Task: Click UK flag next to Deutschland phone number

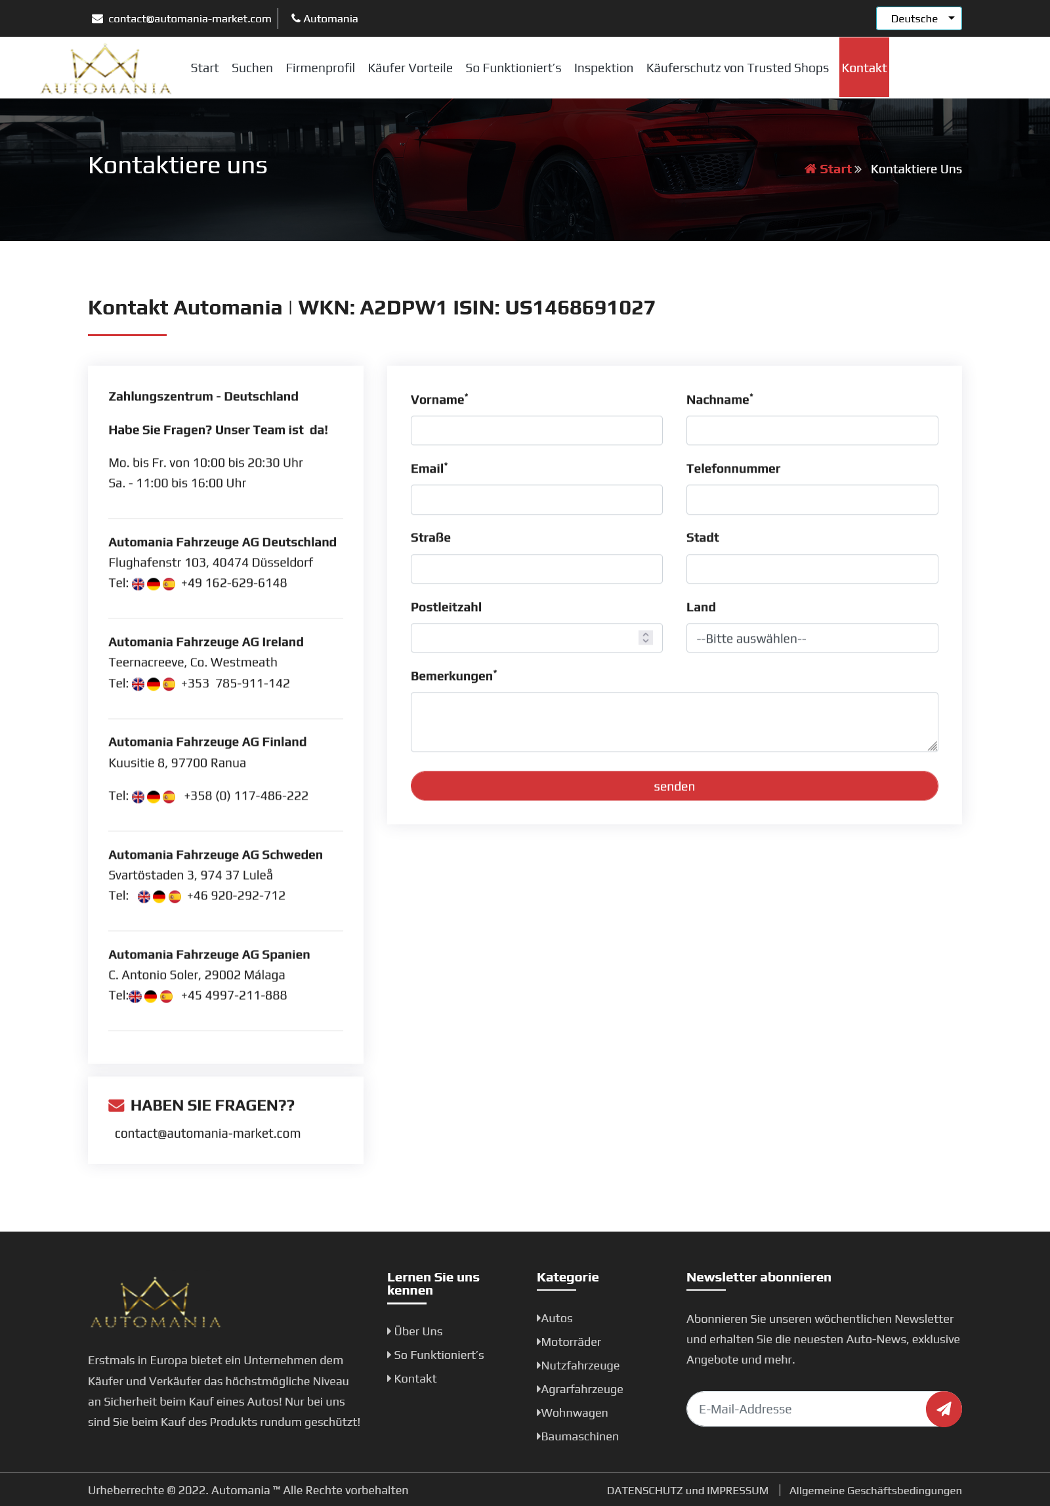Action: [138, 584]
